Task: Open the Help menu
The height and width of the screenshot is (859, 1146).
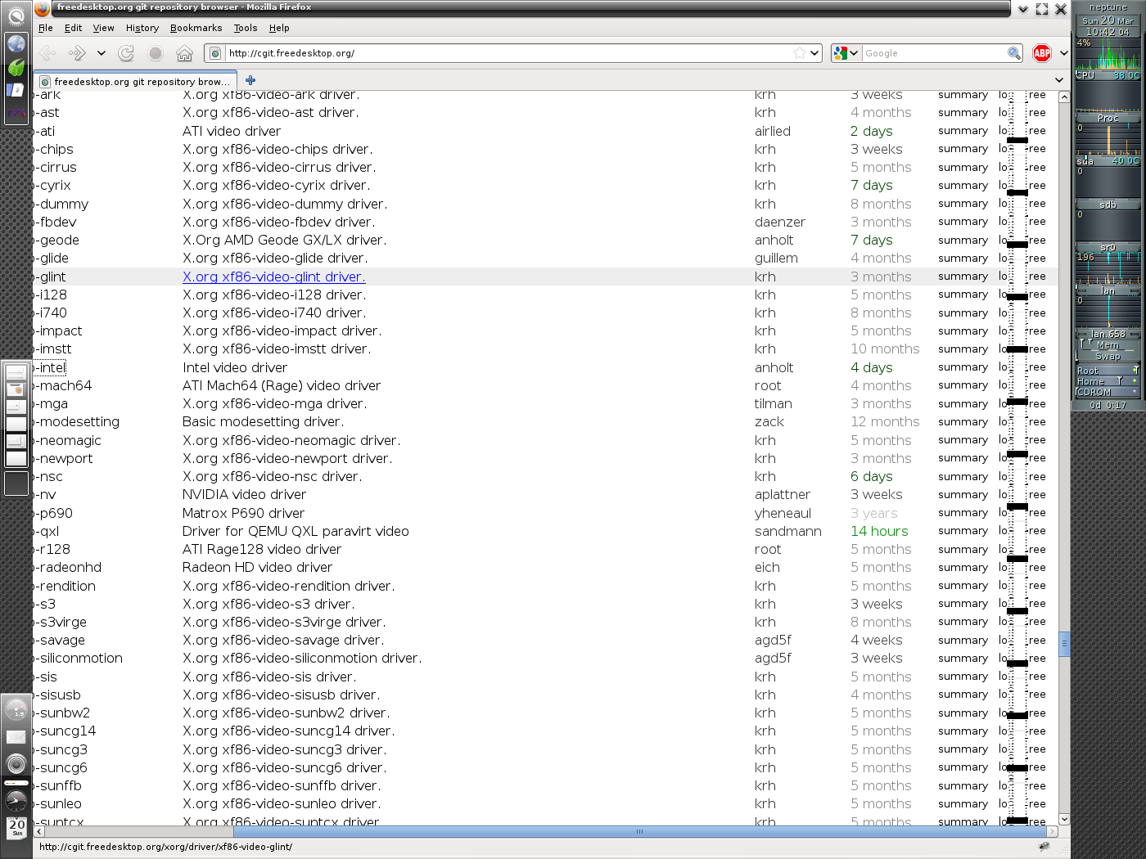Action: pyautogui.click(x=279, y=28)
